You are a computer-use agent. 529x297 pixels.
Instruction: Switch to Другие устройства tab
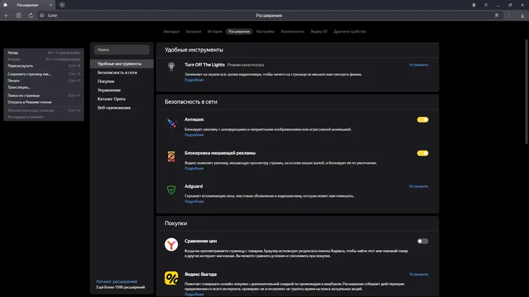coord(350,32)
